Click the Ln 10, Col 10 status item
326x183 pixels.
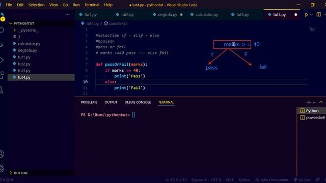176,180
